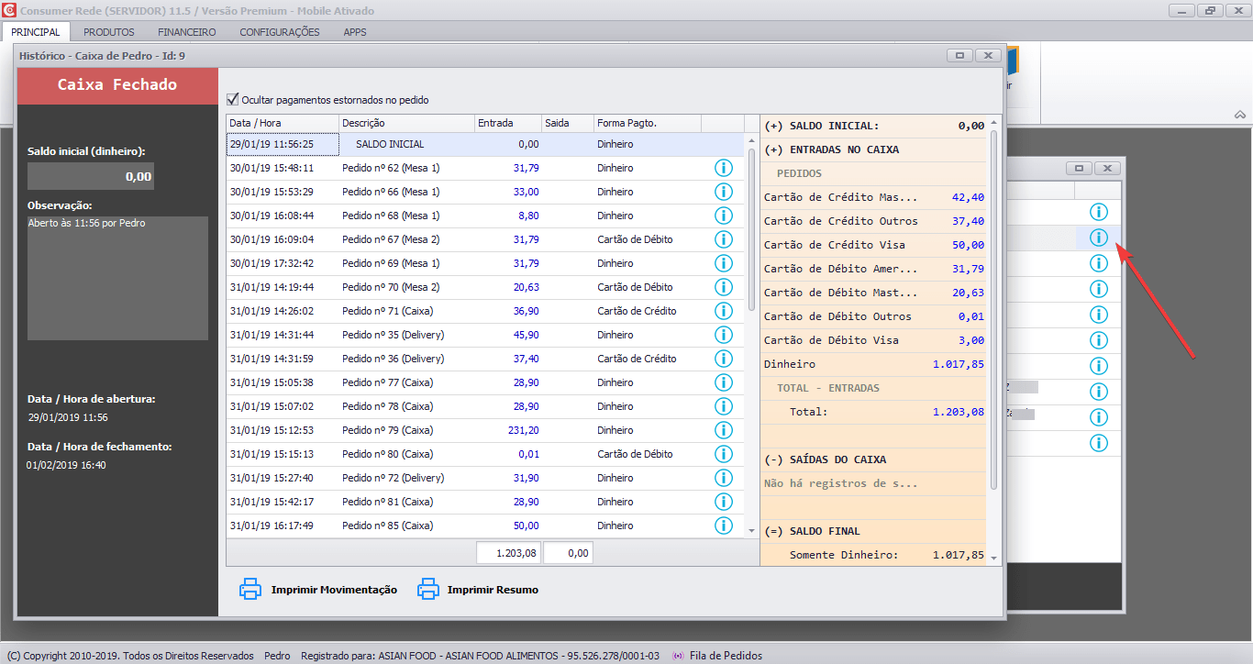Click Imprimir Resumo button label
The image size is (1253, 664).
(493, 590)
